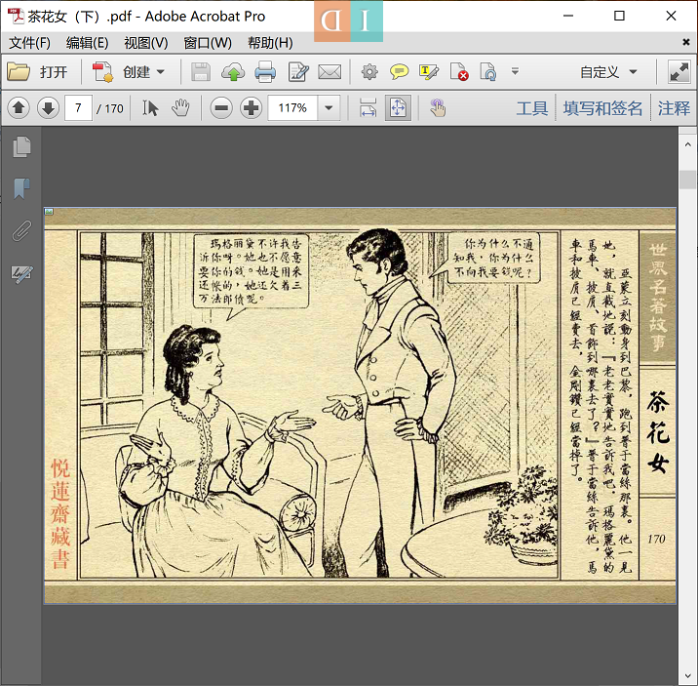698x686 pixels.
Task: Zoom out with minus button
Action: [x=221, y=107]
